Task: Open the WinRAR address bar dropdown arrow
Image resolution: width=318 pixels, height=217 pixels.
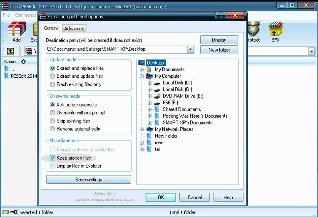Action: pos(311,51)
